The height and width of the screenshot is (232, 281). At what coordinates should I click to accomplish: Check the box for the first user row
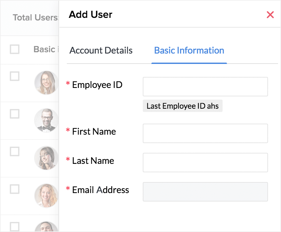tap(15, 76)
